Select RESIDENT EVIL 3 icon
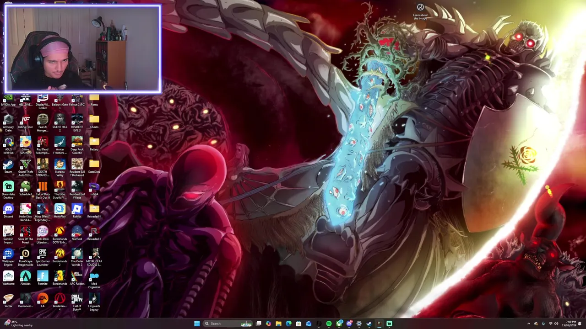Viewport: 586px width, 329px height. 77,123
